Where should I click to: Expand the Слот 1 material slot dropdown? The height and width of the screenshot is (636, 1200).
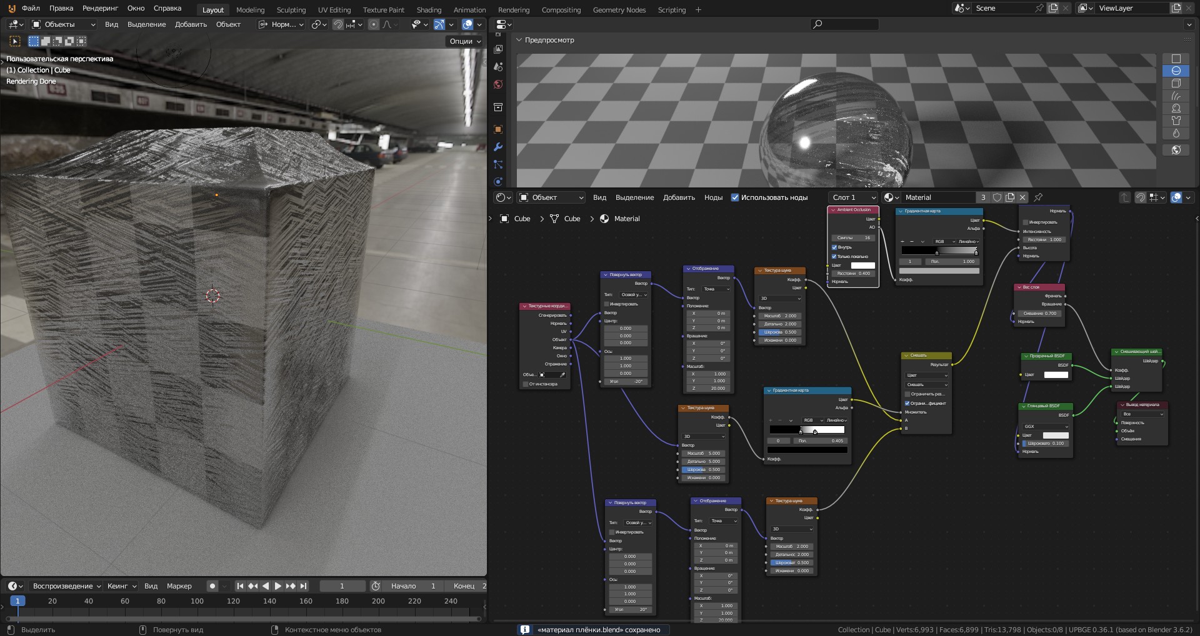coord(854,197)
